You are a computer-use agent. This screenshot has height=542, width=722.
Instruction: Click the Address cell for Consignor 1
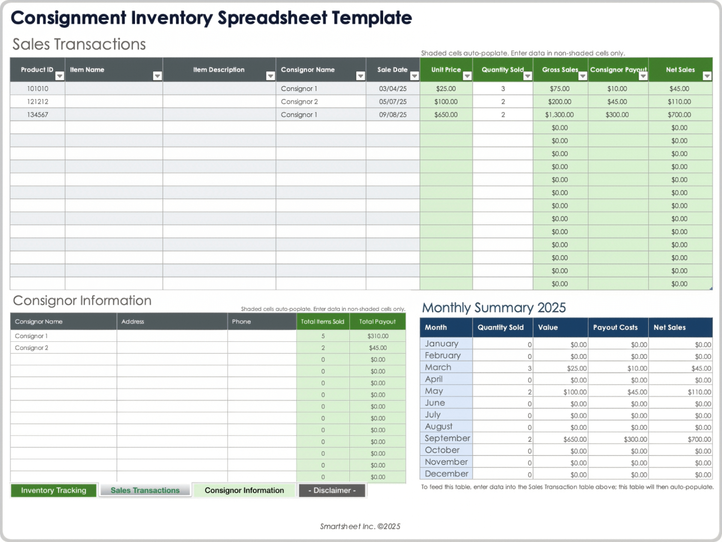[x=172, y=336]
